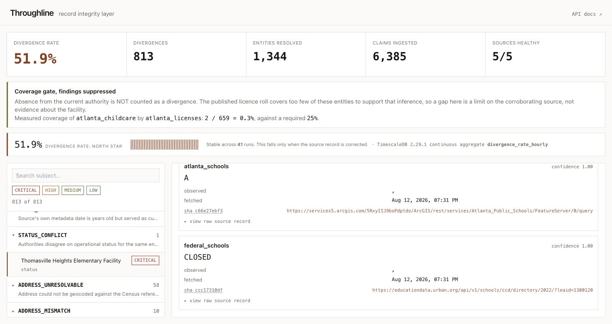Click the sha_ccc17310df hash

203,290
